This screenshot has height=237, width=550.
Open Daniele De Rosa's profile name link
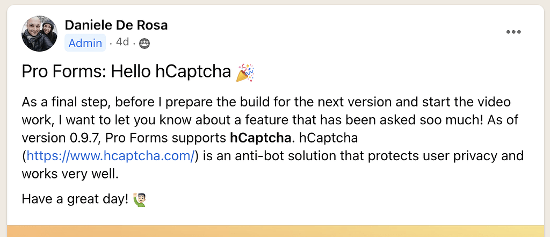[116, 25]
